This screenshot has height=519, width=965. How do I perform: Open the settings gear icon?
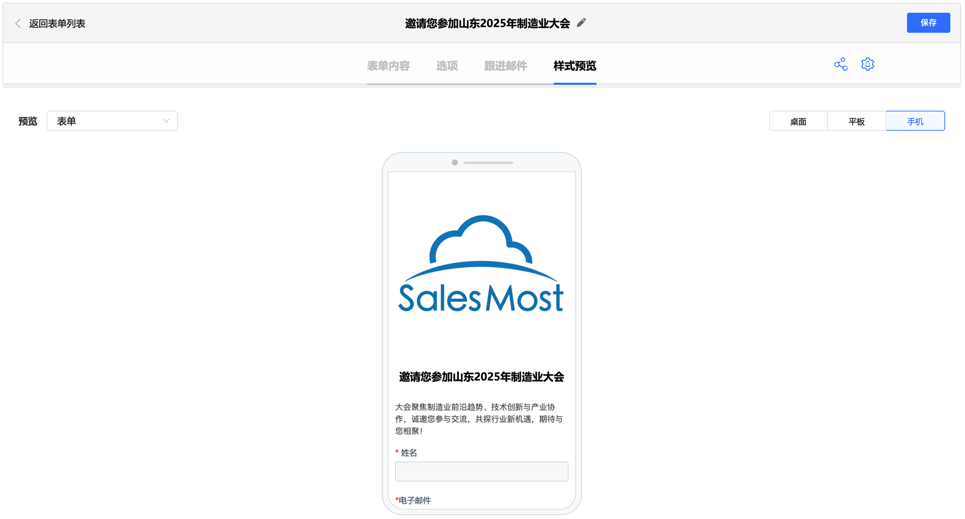(868, 64)
